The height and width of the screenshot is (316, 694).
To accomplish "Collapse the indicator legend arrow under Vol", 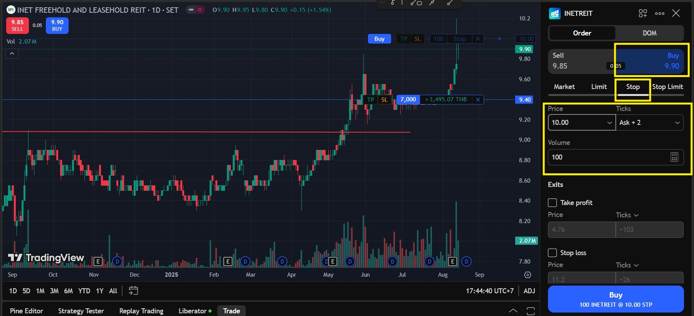I will (12, 54).
